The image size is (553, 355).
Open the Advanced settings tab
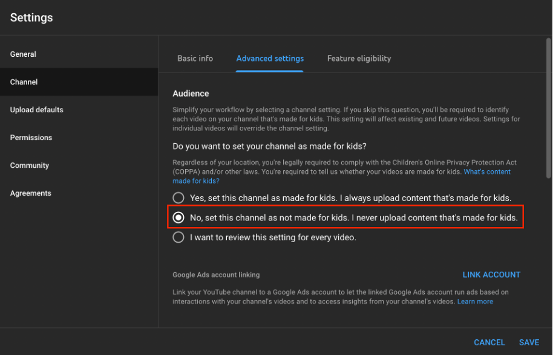click(270, 59)
